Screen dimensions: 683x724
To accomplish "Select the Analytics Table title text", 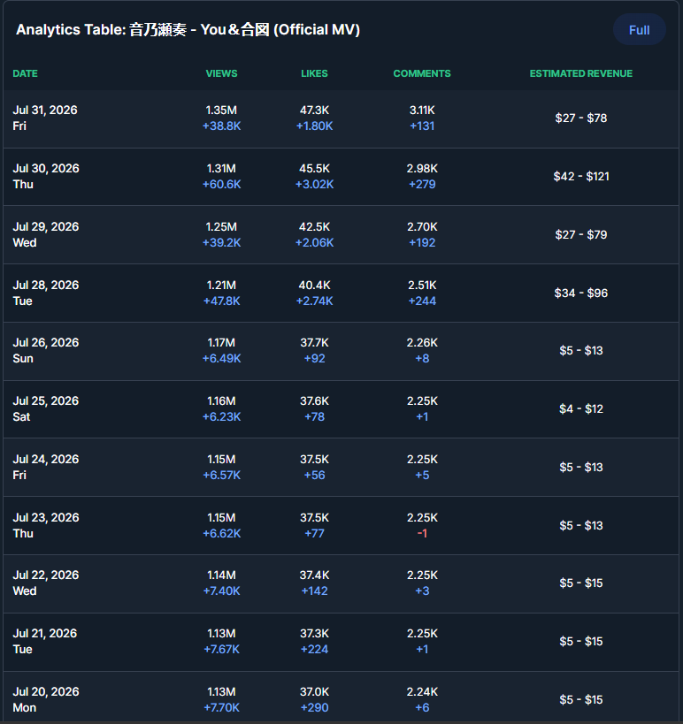I will 188,29.
